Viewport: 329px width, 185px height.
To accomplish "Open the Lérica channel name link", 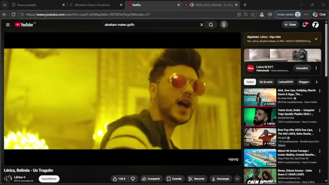I will tap(18, 177).
